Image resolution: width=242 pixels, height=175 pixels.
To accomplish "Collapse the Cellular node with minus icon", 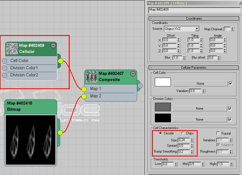I will (53, 45).
